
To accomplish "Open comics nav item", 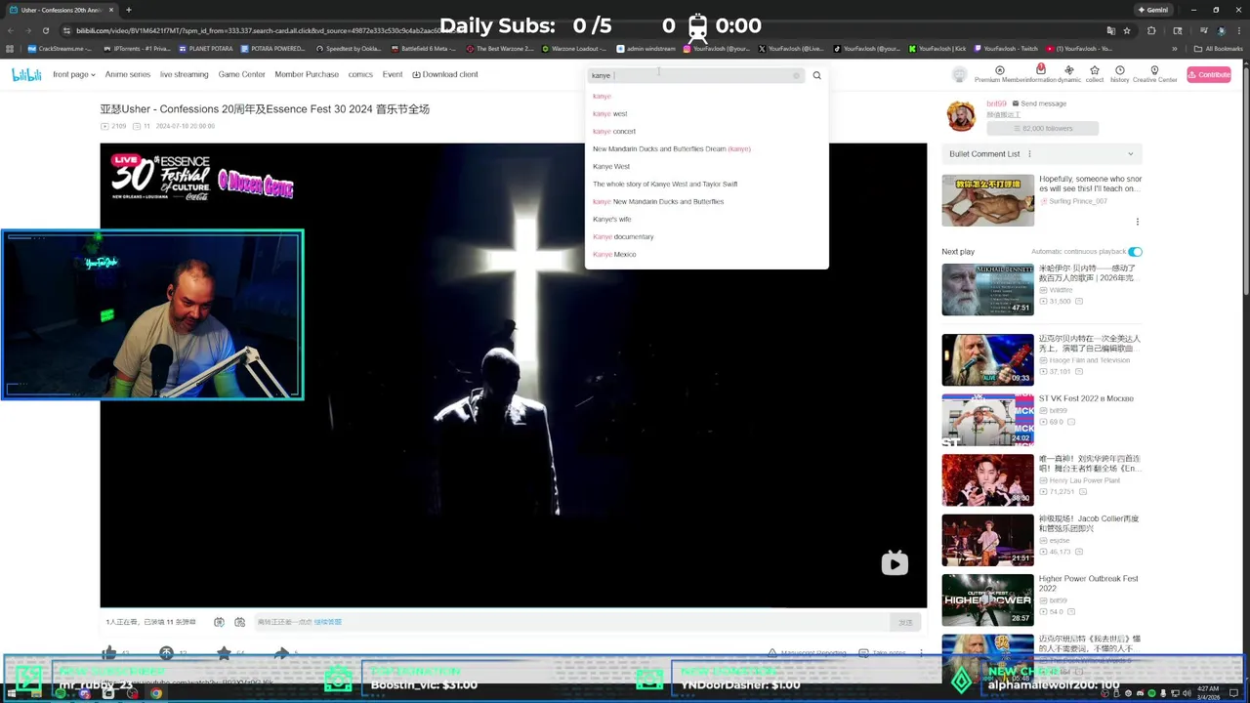I will point(360,74).
